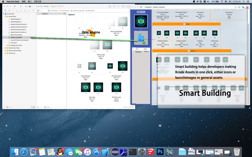Remove selected asset with the minus button
Viewport: 252px width, 157px height.
point(42,107)
